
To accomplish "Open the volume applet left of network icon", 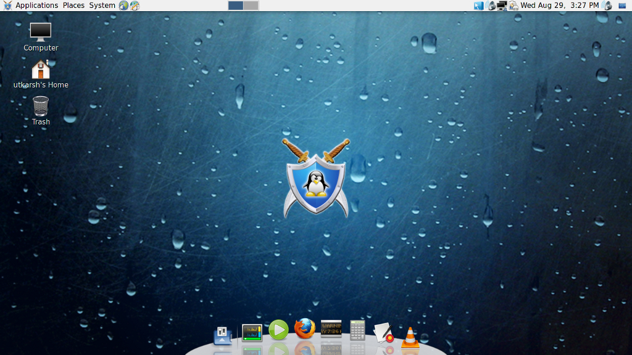I will [491, 6].
